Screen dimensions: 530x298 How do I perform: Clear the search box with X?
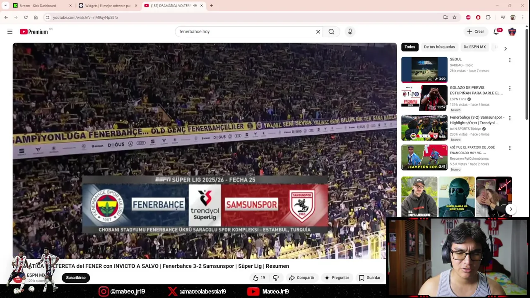318,31
